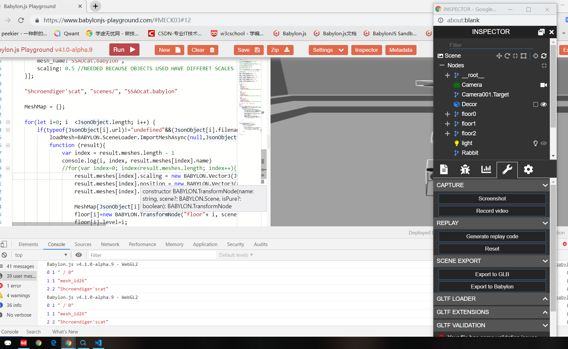
Task: Switch to the Network DevTools tab
Action: coord(110,244)
